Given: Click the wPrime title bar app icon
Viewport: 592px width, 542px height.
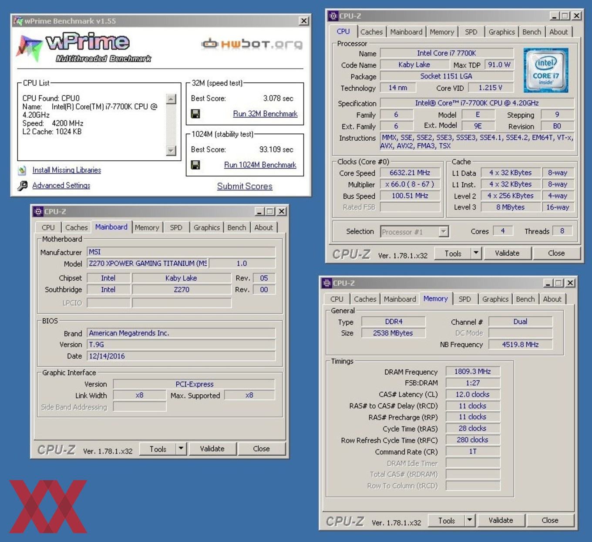Looking at the screenshot, I should 18,21.
